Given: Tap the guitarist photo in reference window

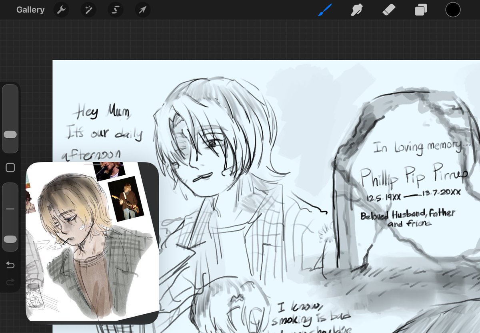Looking at the screenshot, I should [126, 199].
